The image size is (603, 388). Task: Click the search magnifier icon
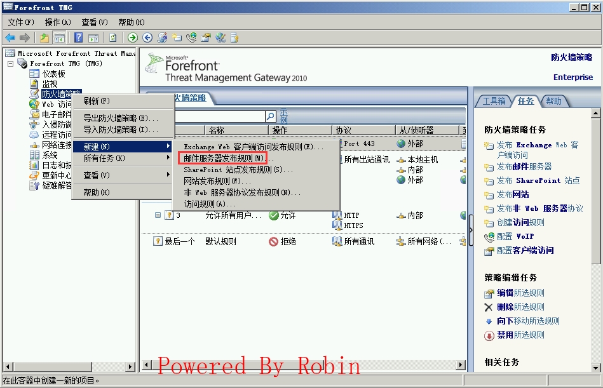271,116
